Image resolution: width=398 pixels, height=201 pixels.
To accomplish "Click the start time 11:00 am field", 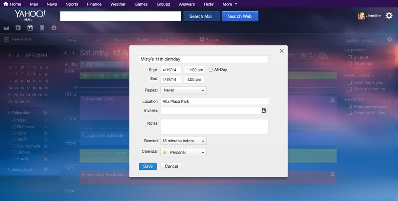I will [x=194, y=69].
